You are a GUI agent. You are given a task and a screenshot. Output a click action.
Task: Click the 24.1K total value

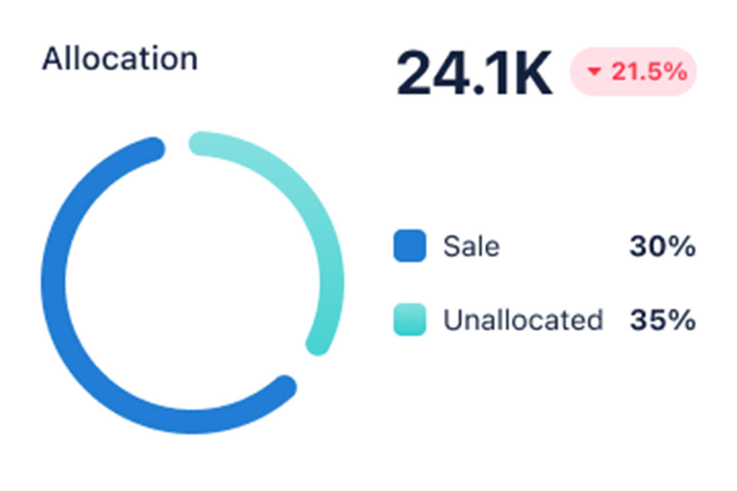(474, 73)
